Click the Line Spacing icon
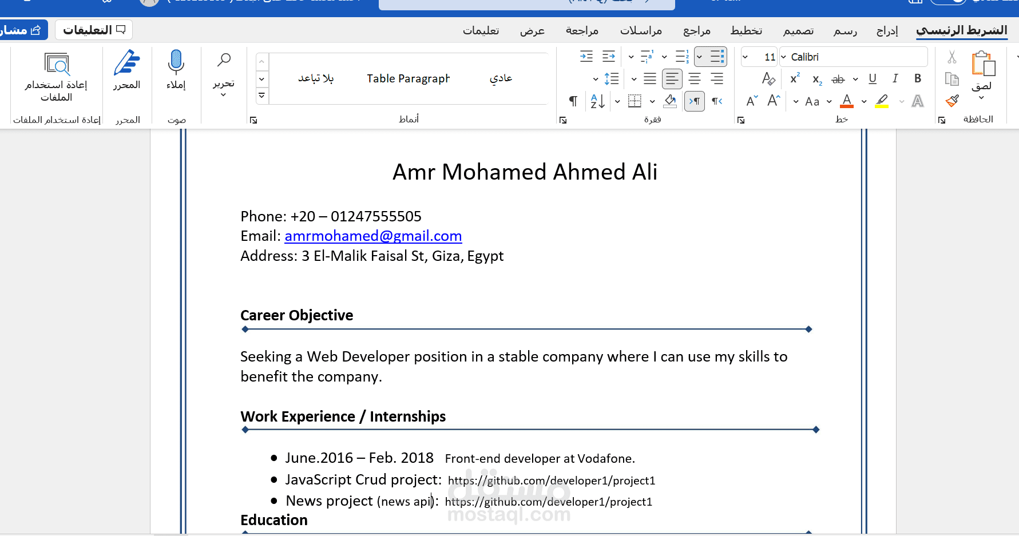The width and height of the screenshot is (1019, 536). (x=612, y=79)
